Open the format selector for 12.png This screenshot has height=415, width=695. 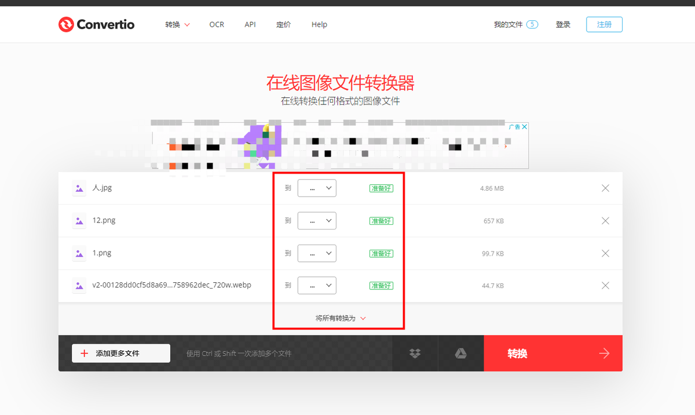click(x=317, y=220)
